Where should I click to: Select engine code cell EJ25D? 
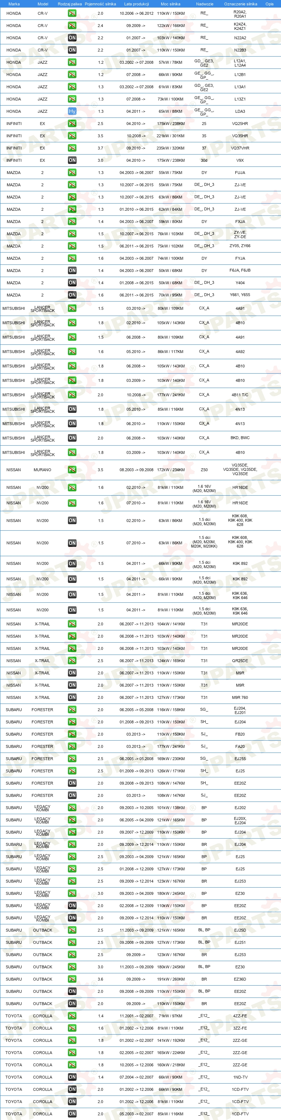pyautogui.click(x=240, y=930)
